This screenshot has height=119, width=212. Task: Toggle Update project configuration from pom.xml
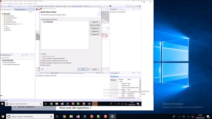(x=41, y=61)
